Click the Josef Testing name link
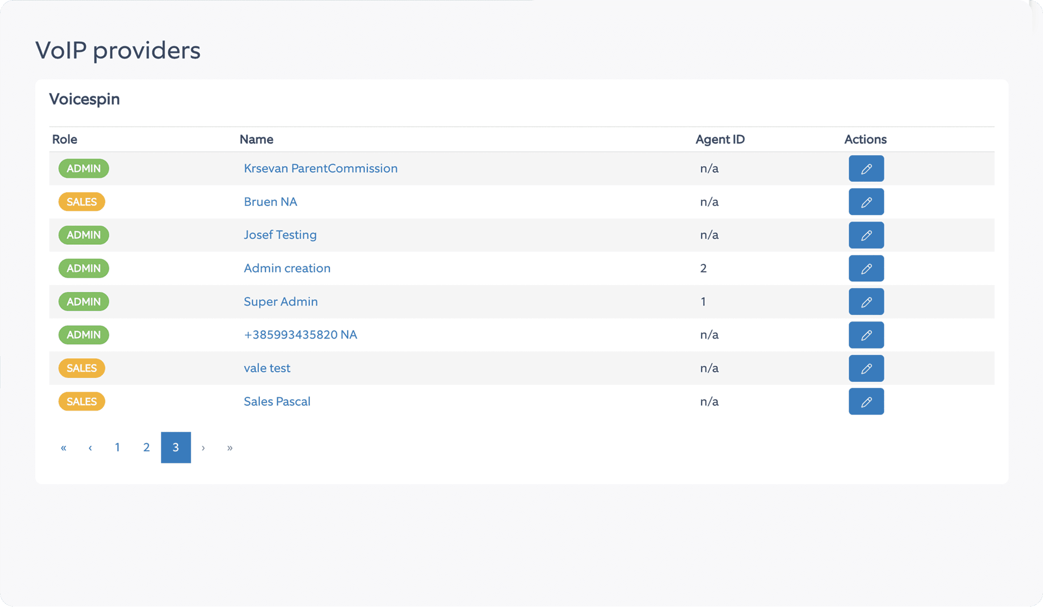This screenshot has width=1043, height=607. click(x=280, y=235)
